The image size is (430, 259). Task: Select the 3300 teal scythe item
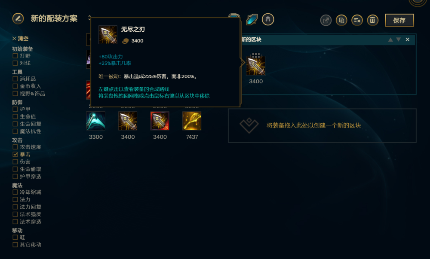click(96, 121)
